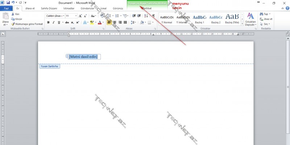The width and height of the screenshot is (290, 145).
Task: Toggle Bold formatting
Action: (x=48, y=22)
